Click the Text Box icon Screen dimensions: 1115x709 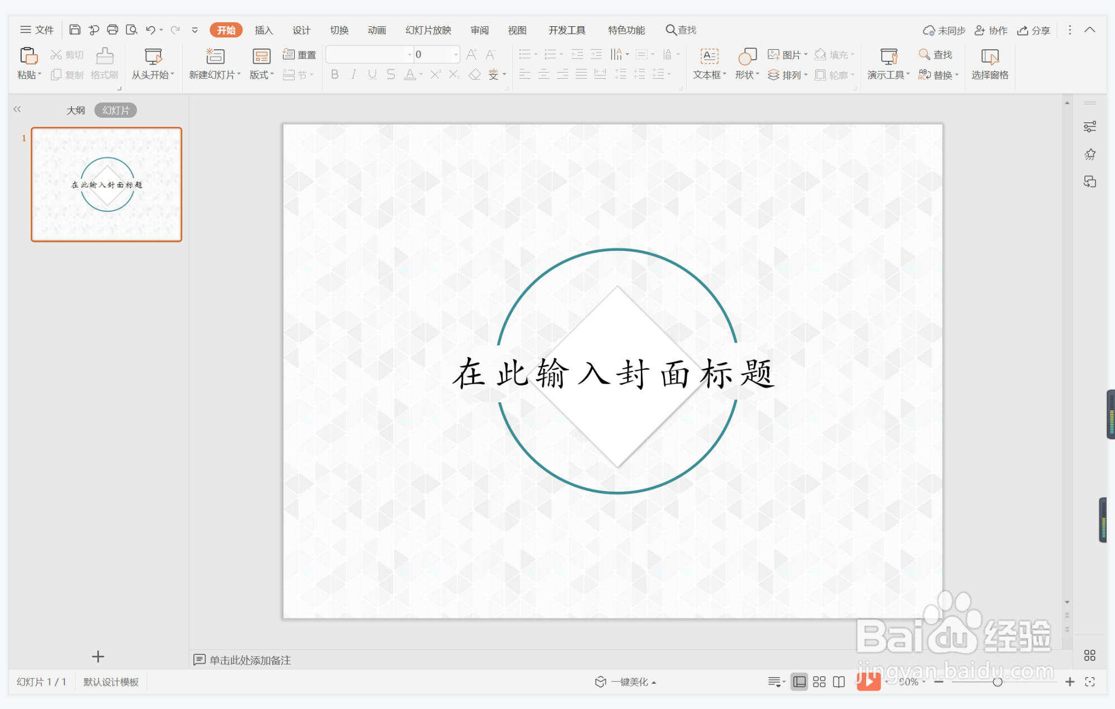[x=709, y=56]
